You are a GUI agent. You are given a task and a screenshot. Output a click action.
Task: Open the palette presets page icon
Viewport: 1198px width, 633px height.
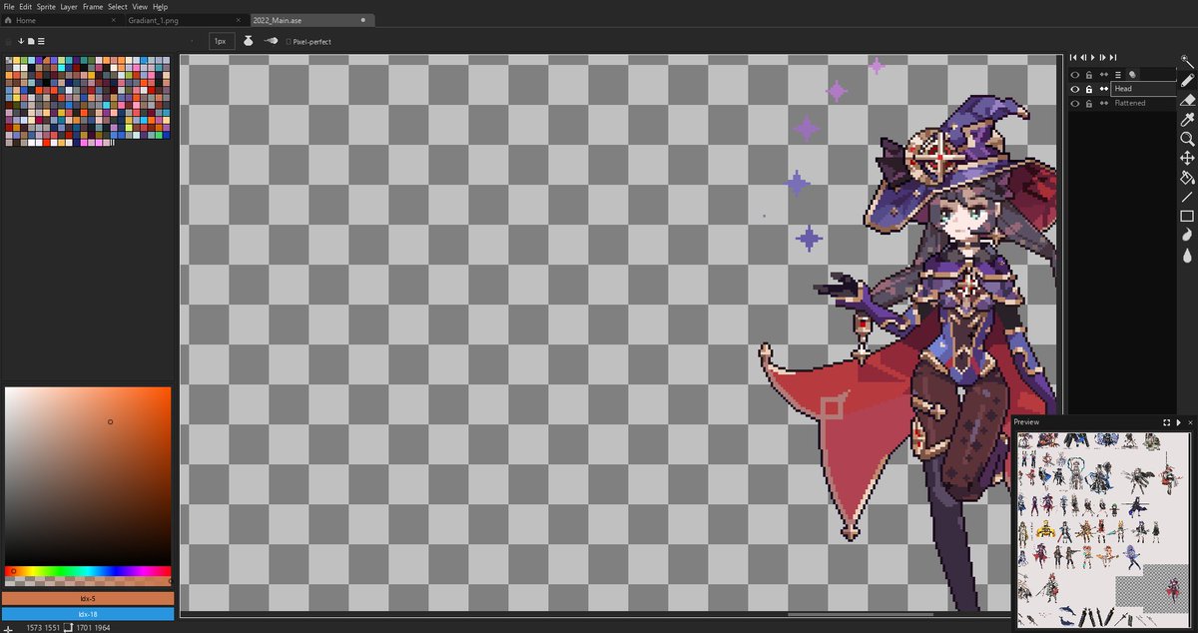pyautogui.click(x=30, y=41)
